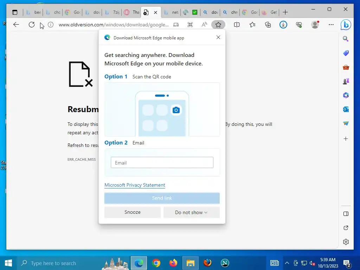Open sidebar link in new window icon
This screenshot has width=360, height=270.
[x=346, y=228]
